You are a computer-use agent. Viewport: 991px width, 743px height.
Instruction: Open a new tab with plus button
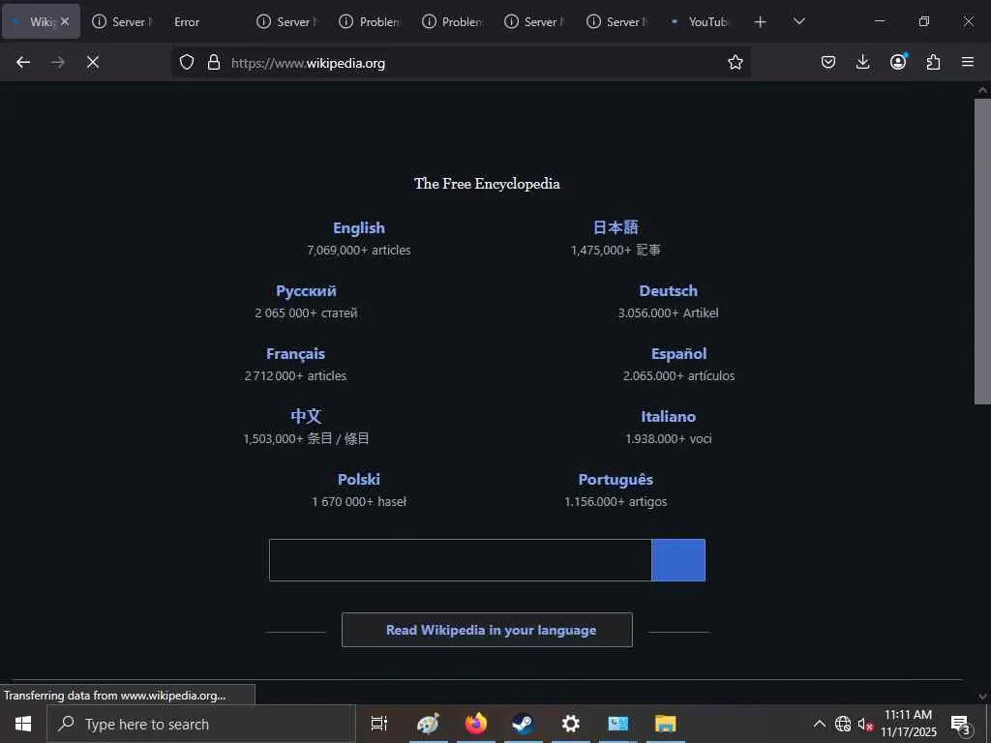point(761,22)
